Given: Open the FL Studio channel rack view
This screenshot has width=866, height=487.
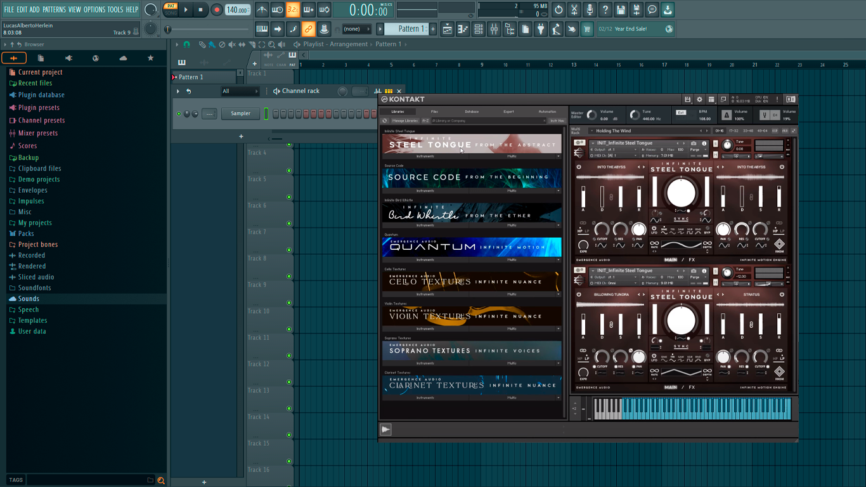Looking at the screenshot, I should 478,29.
